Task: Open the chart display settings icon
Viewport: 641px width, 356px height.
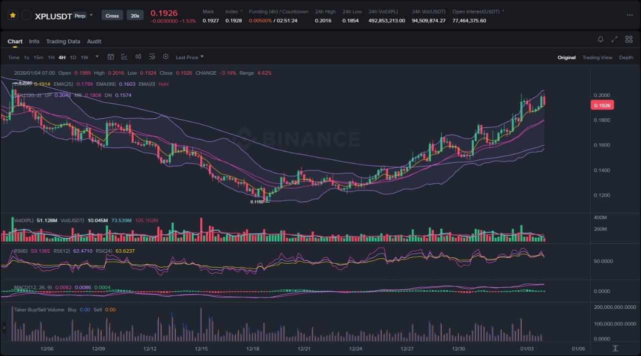Action: 152,57
